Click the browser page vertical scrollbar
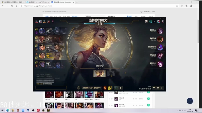202x113 pixels. pyautogui.click(x=198, y=31)
